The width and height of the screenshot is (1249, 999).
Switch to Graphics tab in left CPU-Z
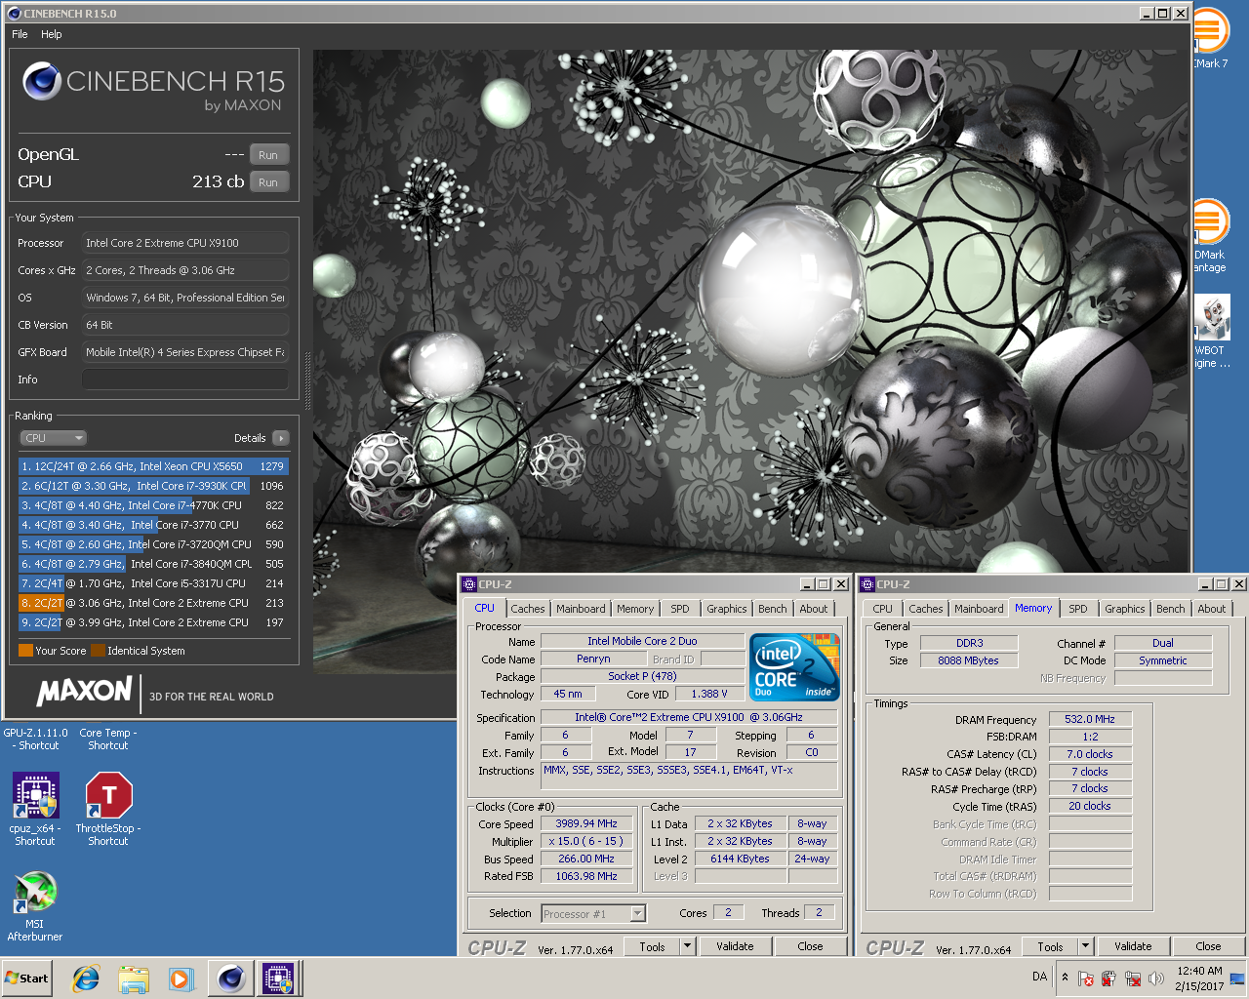click(727, 609)
